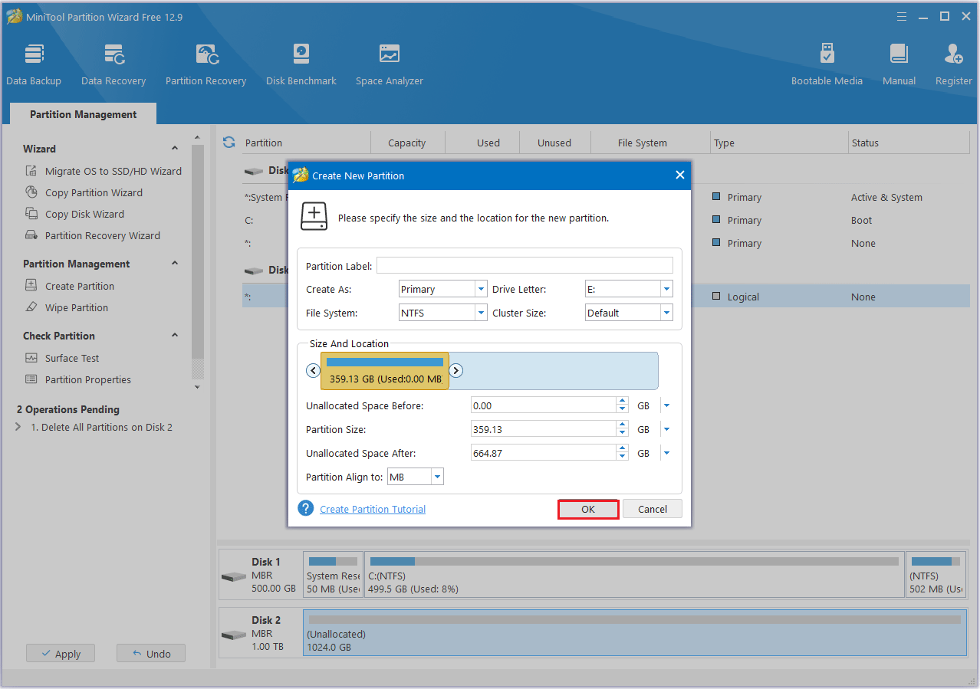Change unit for Unallocated Space Before

[666, 405]
